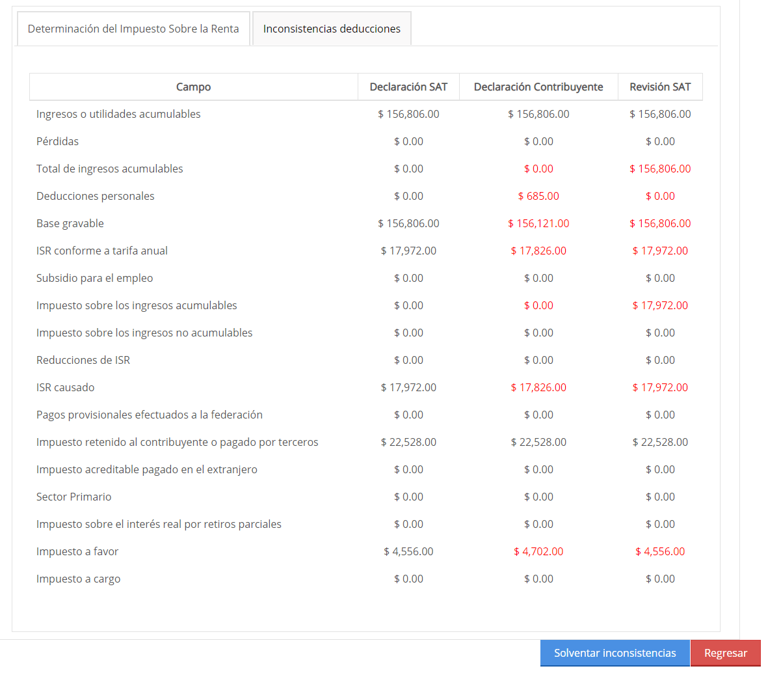
Task: Click red $ 4,702.00 Impuesto a favor value
Action: 538,551
